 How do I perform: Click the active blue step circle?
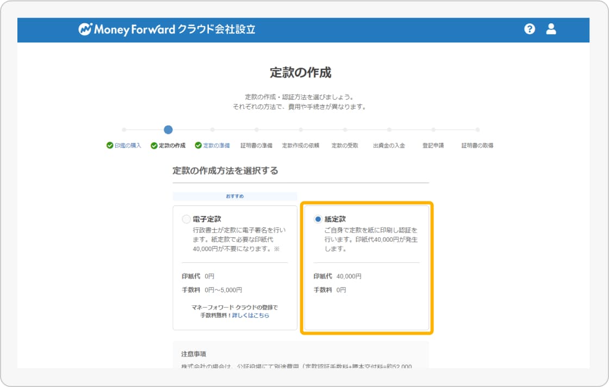[x=168, y=130]
